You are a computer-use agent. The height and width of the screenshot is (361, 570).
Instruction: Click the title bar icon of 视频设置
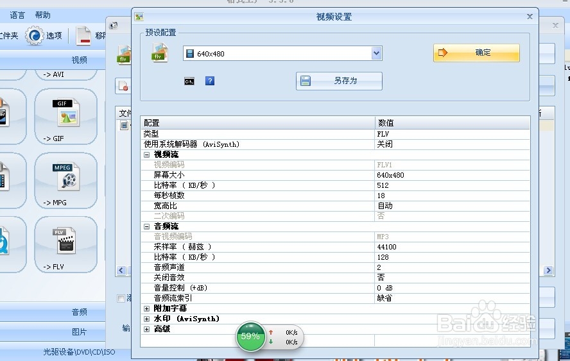click(139, 17)
